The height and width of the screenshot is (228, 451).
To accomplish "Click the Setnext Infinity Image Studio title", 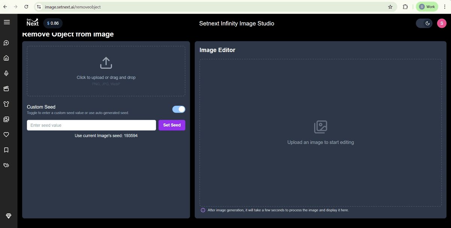I will tap(237, 23).
